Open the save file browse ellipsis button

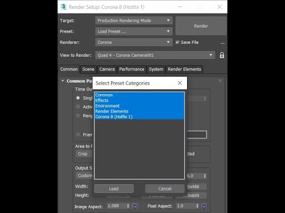[223, 43]
